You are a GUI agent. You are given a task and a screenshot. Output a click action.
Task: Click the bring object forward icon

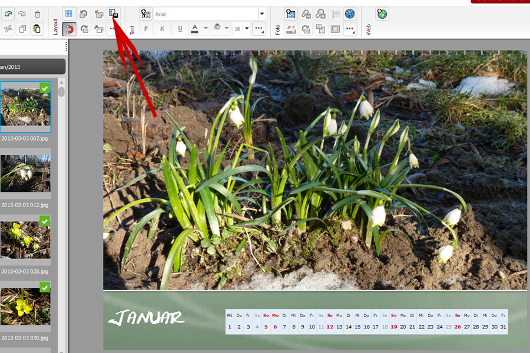tap(99, 29)
